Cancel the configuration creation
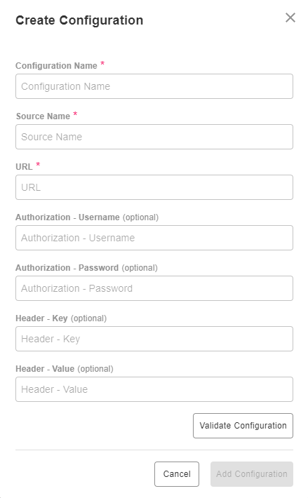This screenshot has height=498, width=308. click(x=177, y=474)
